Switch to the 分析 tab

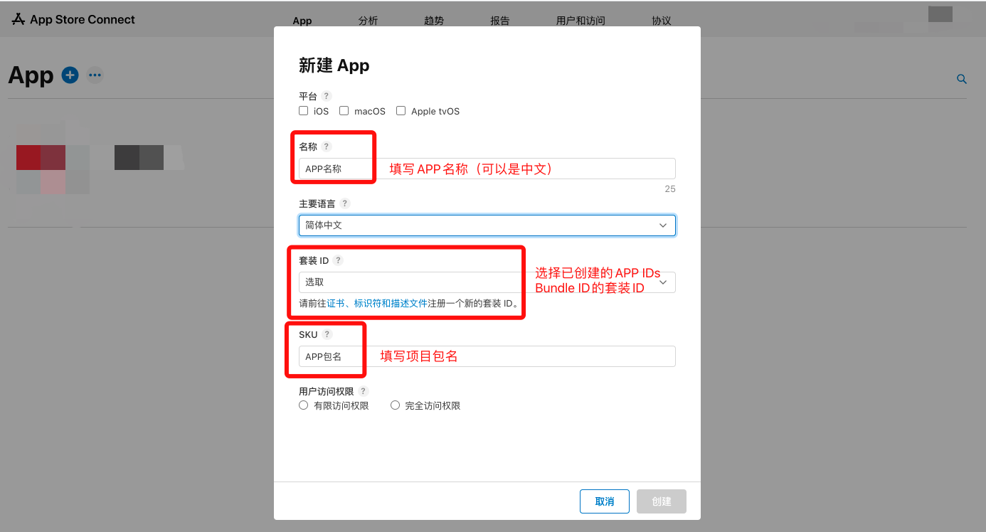[x=368, y=21]
